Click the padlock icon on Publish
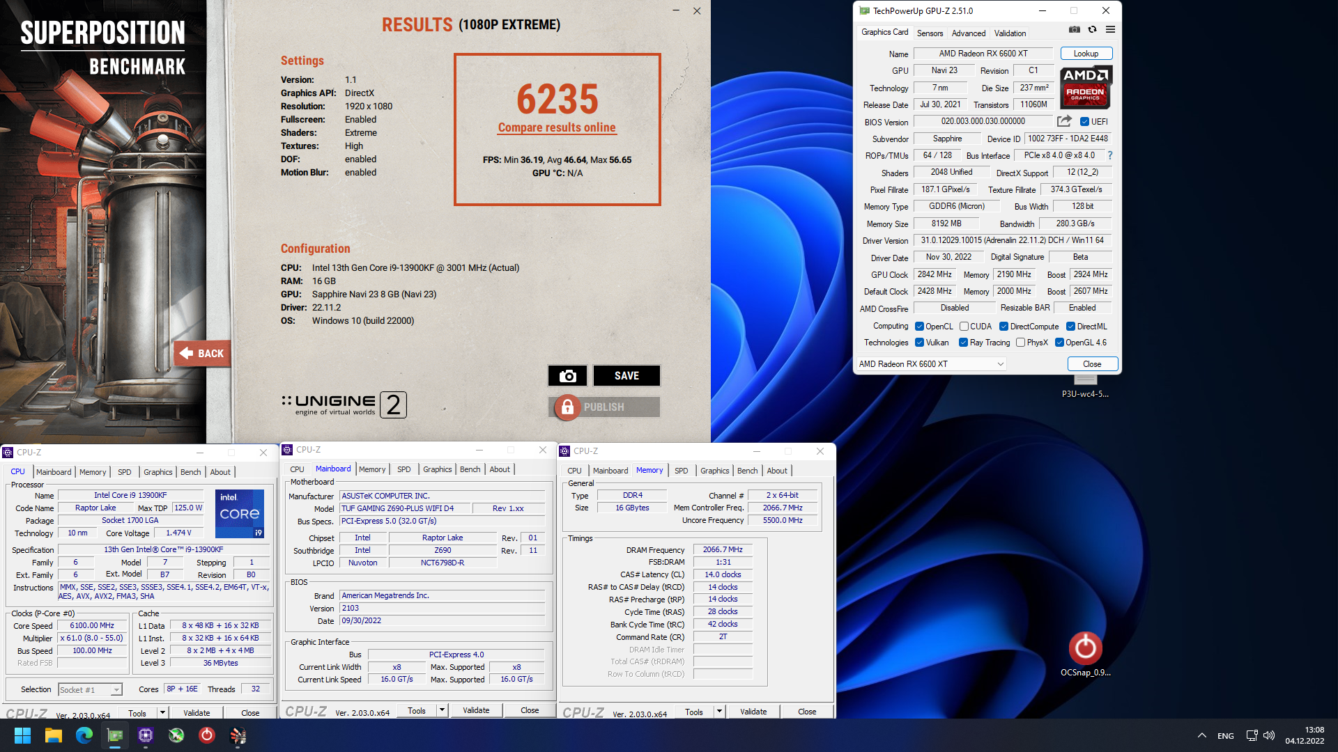 point(567,407)
